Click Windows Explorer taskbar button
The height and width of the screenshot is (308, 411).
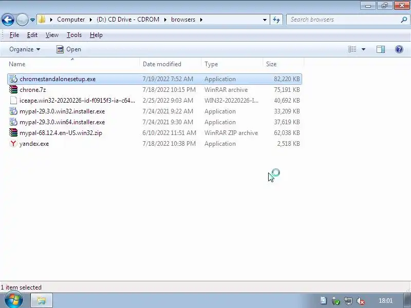tap(42, 301)
